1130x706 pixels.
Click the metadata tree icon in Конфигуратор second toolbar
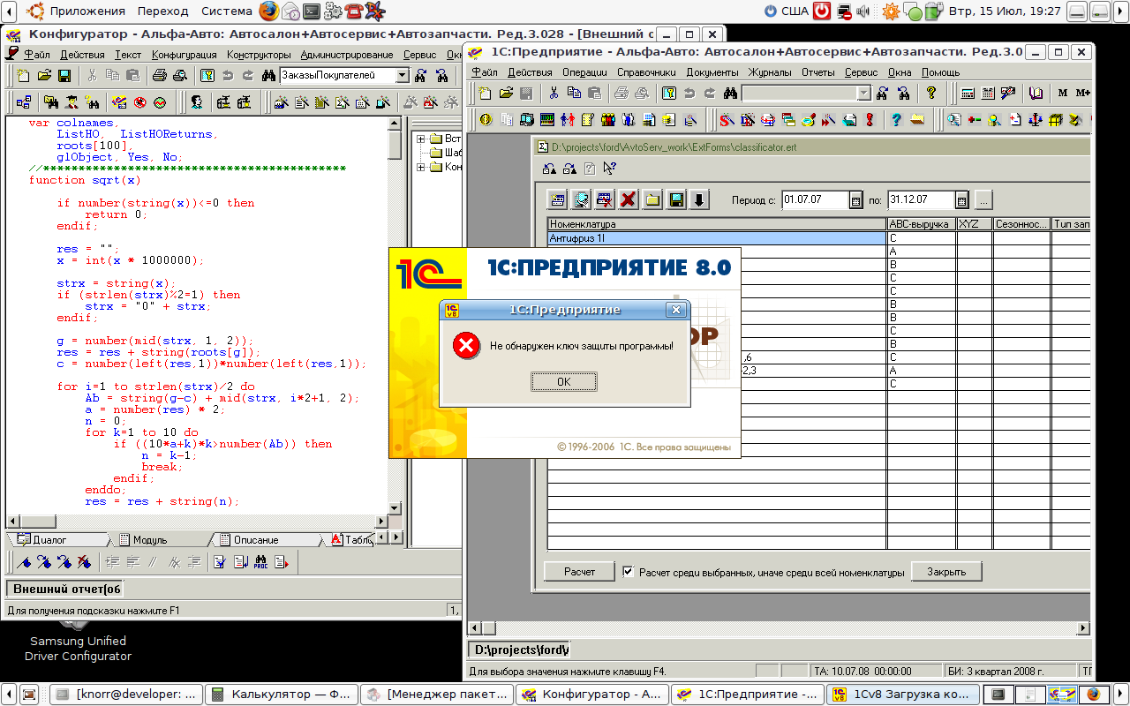[24, 102]
